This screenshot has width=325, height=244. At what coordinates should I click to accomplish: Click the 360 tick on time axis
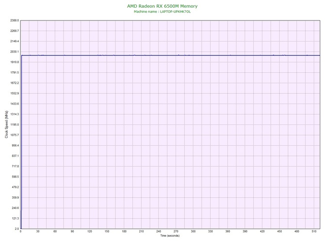[x=227, y=231]
